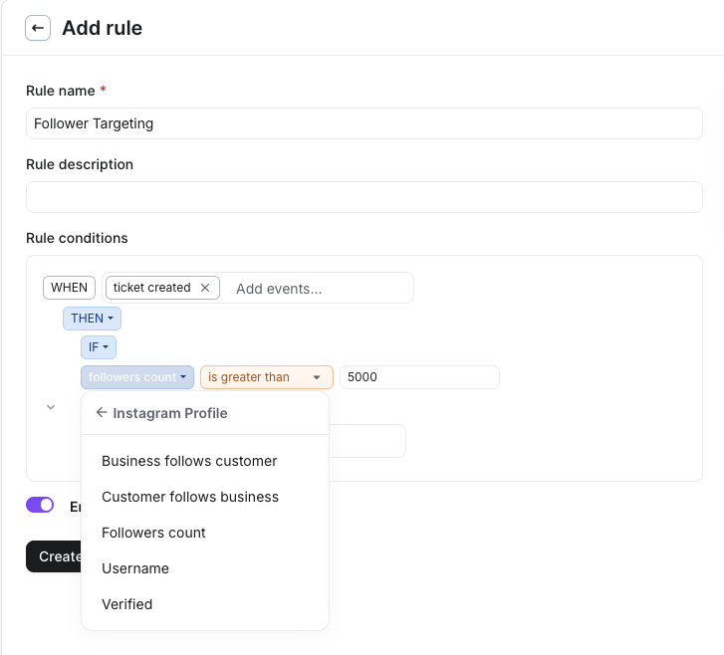
Task: Focus the Rule name input field
Action: pyautogui.click(x=363, y=123)
